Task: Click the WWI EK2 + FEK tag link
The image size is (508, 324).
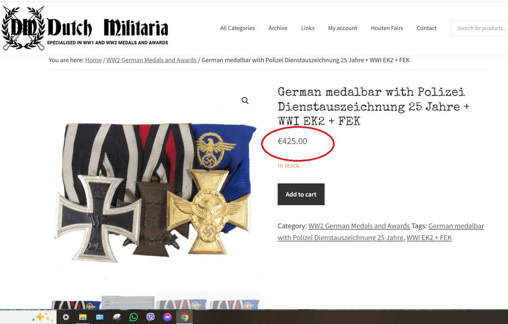Action: click(429, 238)
